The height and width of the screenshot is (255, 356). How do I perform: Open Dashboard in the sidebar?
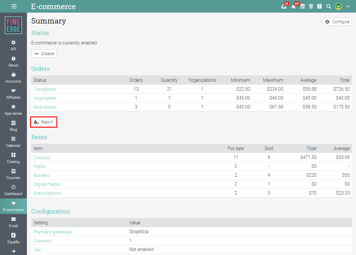coord(13,190)
